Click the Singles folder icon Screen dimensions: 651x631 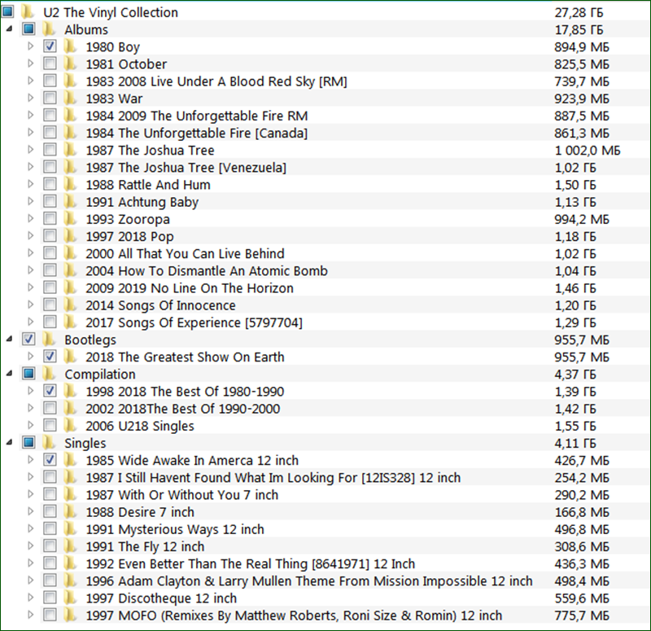[x=49, y=442]
